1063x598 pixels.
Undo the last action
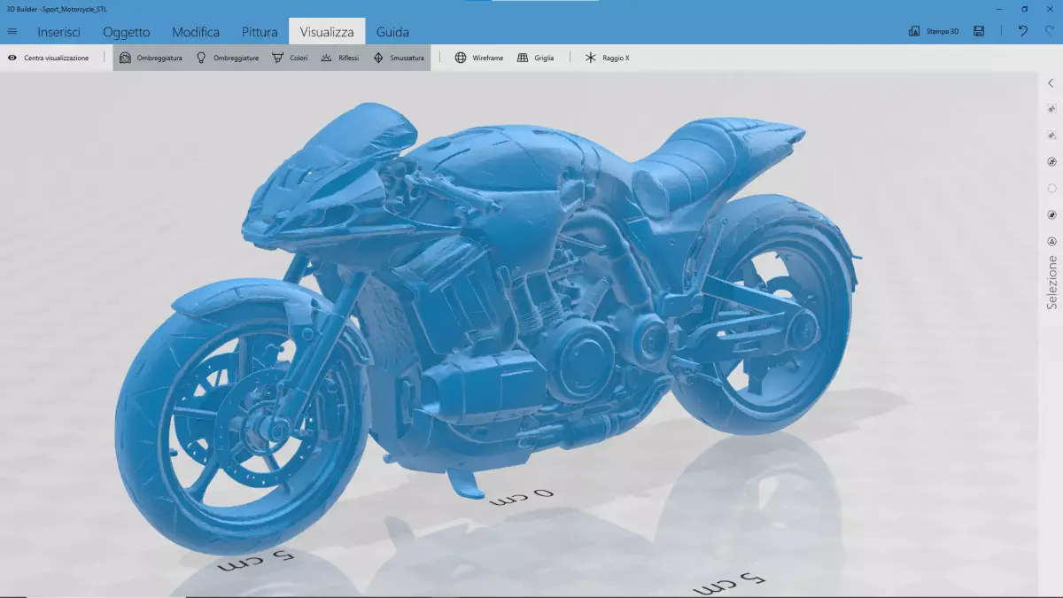pos(1023,31)
